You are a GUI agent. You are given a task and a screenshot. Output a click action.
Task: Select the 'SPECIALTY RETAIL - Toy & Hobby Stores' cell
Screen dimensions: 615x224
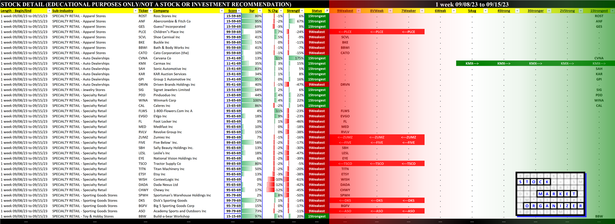[83, 216]
